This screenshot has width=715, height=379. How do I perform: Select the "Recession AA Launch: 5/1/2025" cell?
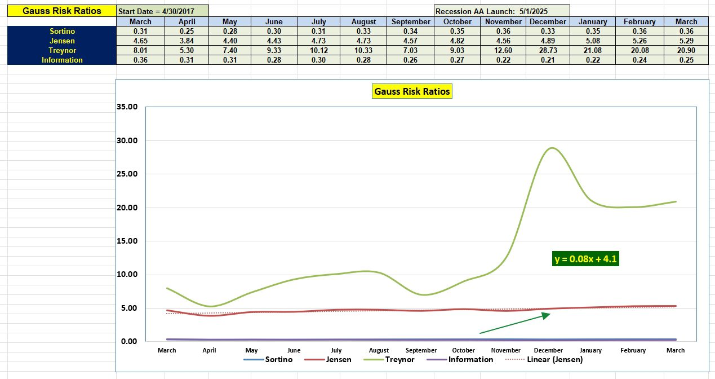(x=502, y=11)
